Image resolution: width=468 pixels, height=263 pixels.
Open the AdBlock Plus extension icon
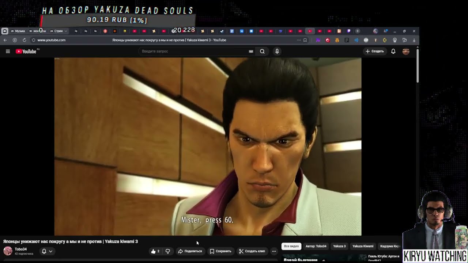[366, 40]
